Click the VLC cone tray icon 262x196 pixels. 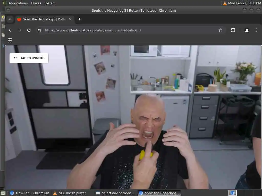[x=225, y=3]
